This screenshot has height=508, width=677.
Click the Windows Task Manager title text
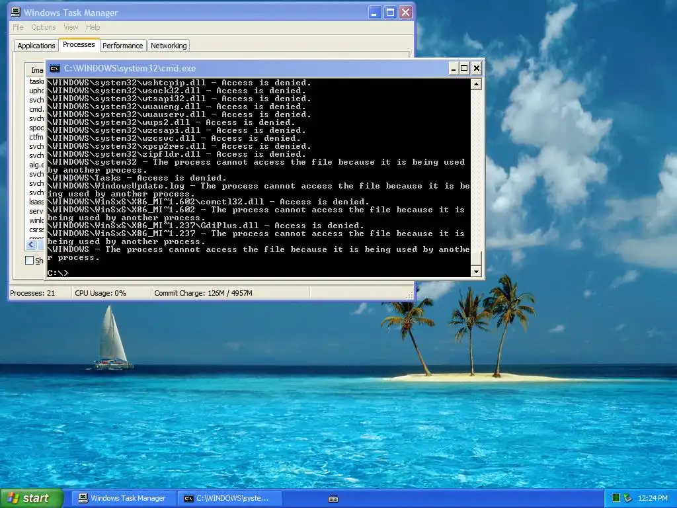pyautogui.click(x=71, y=13)
